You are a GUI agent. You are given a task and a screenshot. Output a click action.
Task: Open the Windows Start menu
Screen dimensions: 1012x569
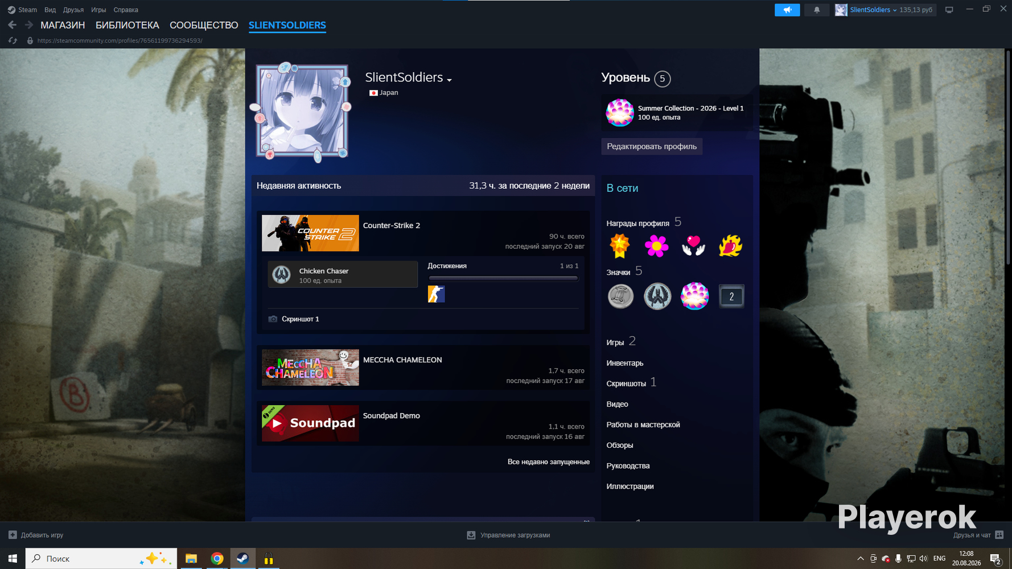point(13,559)
